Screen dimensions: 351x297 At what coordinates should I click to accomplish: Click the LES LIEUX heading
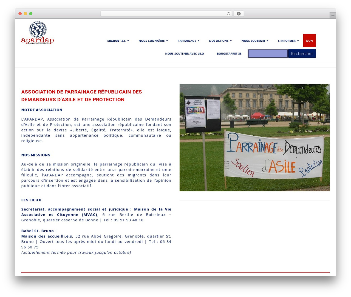[x=31, y=200]
